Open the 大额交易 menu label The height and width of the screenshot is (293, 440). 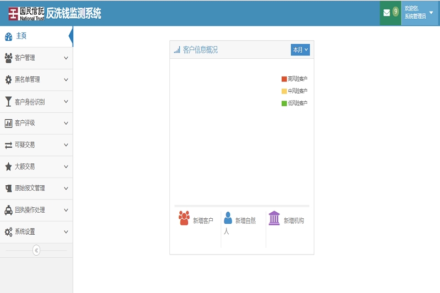click(x=25, y=167)
